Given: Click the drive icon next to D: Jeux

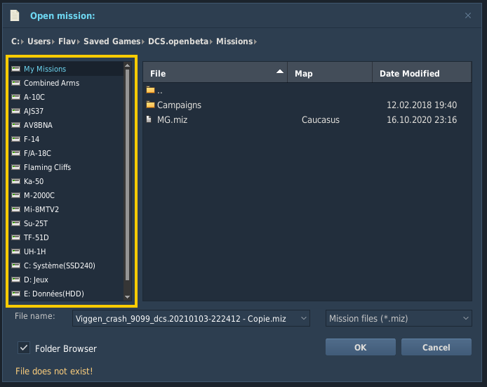Looking at the screenshot, I should click(16, 280).
